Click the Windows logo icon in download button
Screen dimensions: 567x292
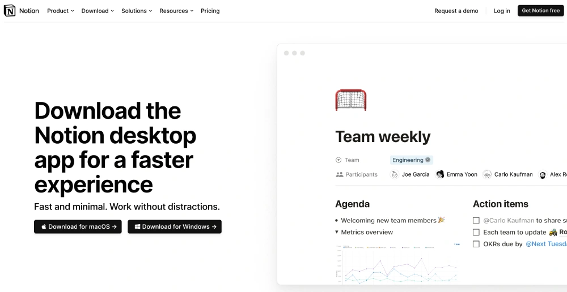coord(137,227)
